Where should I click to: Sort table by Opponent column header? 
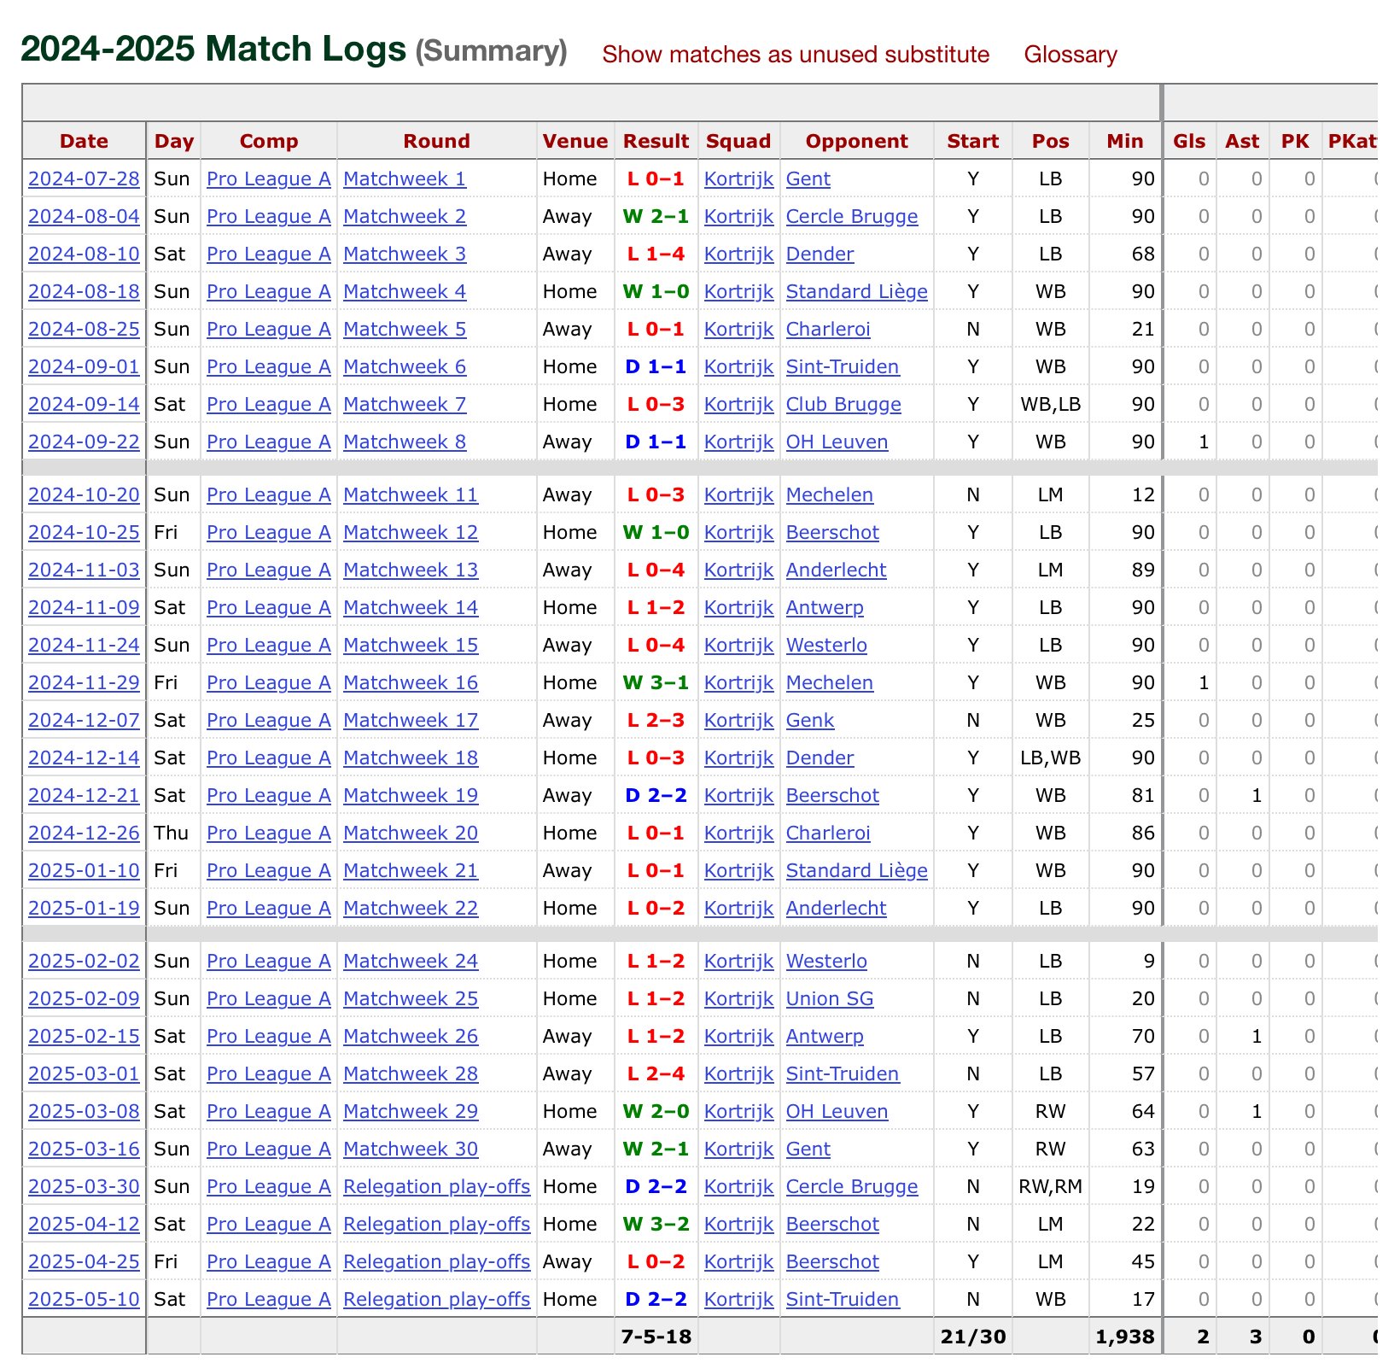coord(856,142)
